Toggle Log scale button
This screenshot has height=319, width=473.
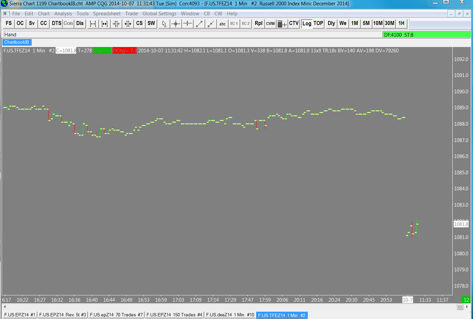(307, 23)
